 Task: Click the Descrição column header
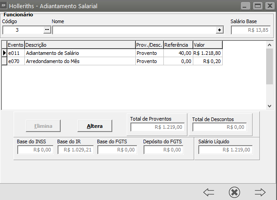pyautogui.click(x=80, y=45)
